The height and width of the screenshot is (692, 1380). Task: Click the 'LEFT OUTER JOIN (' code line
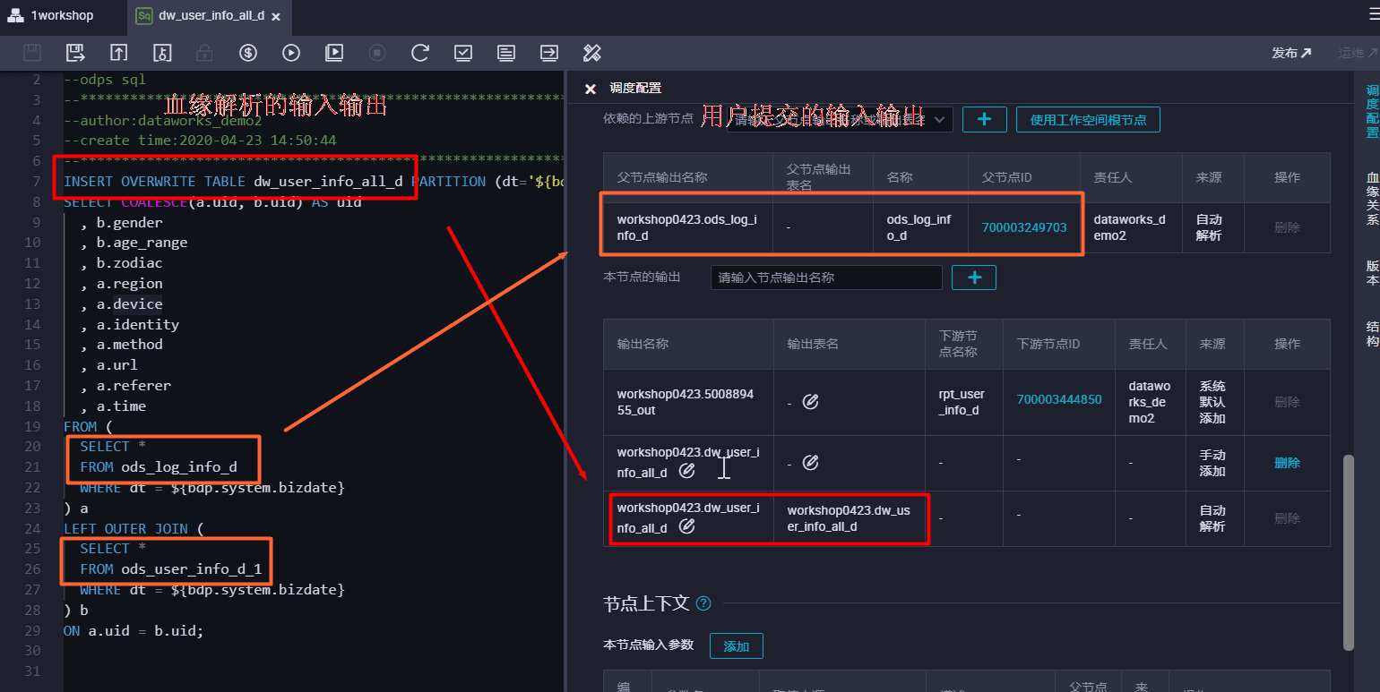click(x=134, y=528)
